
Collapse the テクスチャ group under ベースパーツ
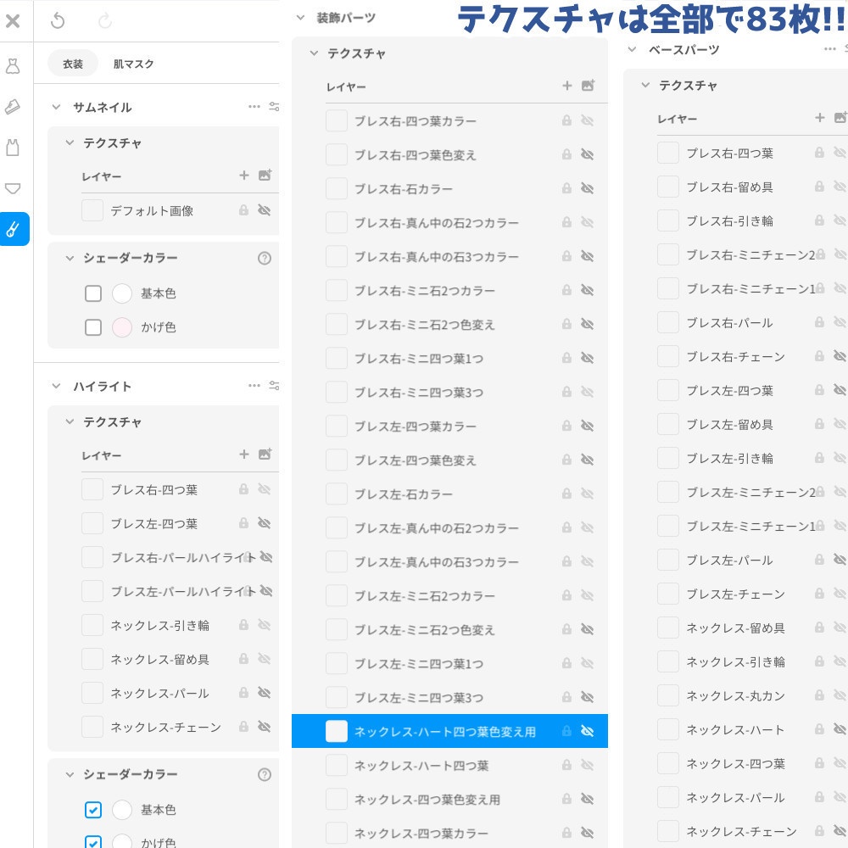[645, 85]
